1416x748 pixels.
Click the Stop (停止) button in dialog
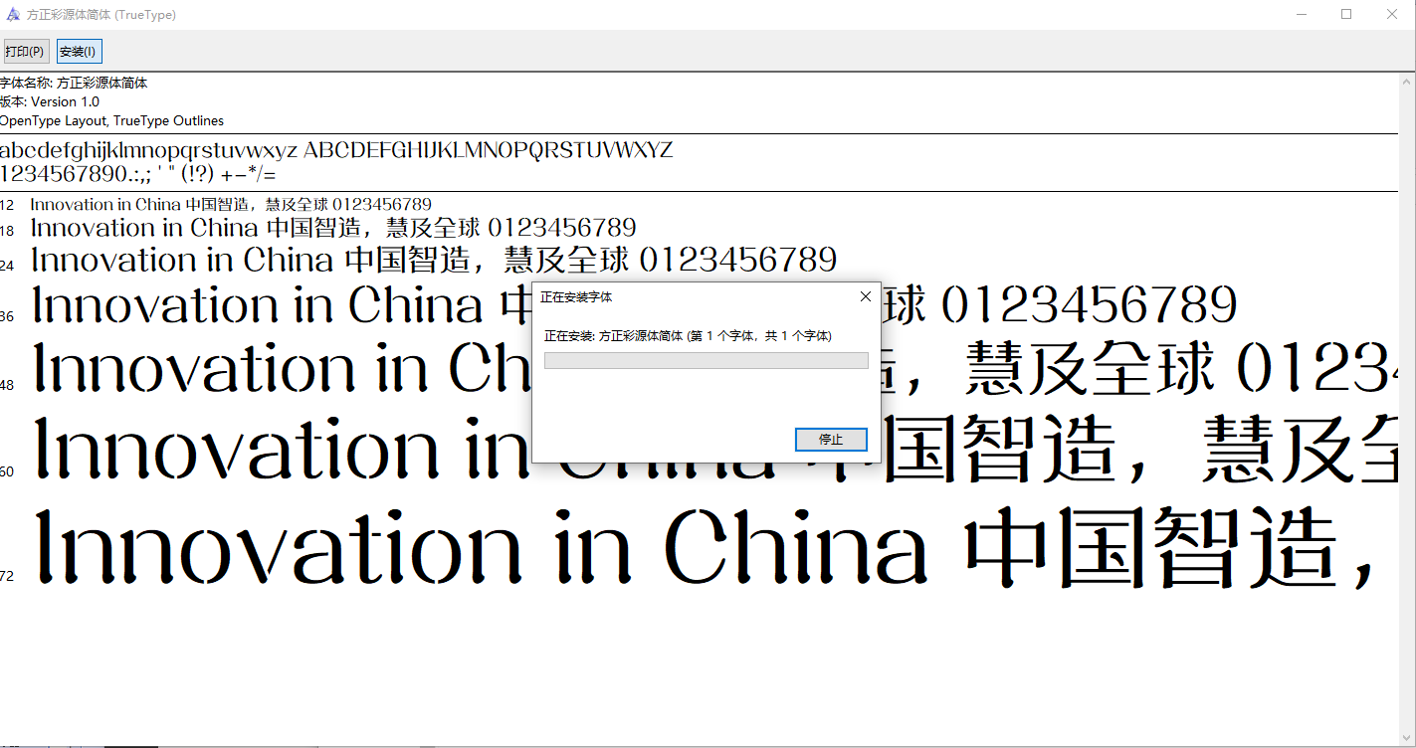(x=831, y=439)
